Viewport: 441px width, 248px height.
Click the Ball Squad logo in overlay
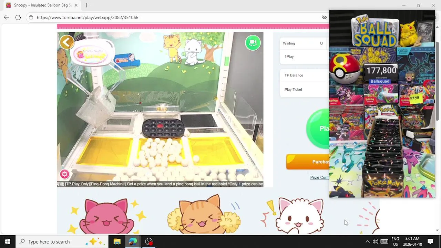(x=375, y=32)
